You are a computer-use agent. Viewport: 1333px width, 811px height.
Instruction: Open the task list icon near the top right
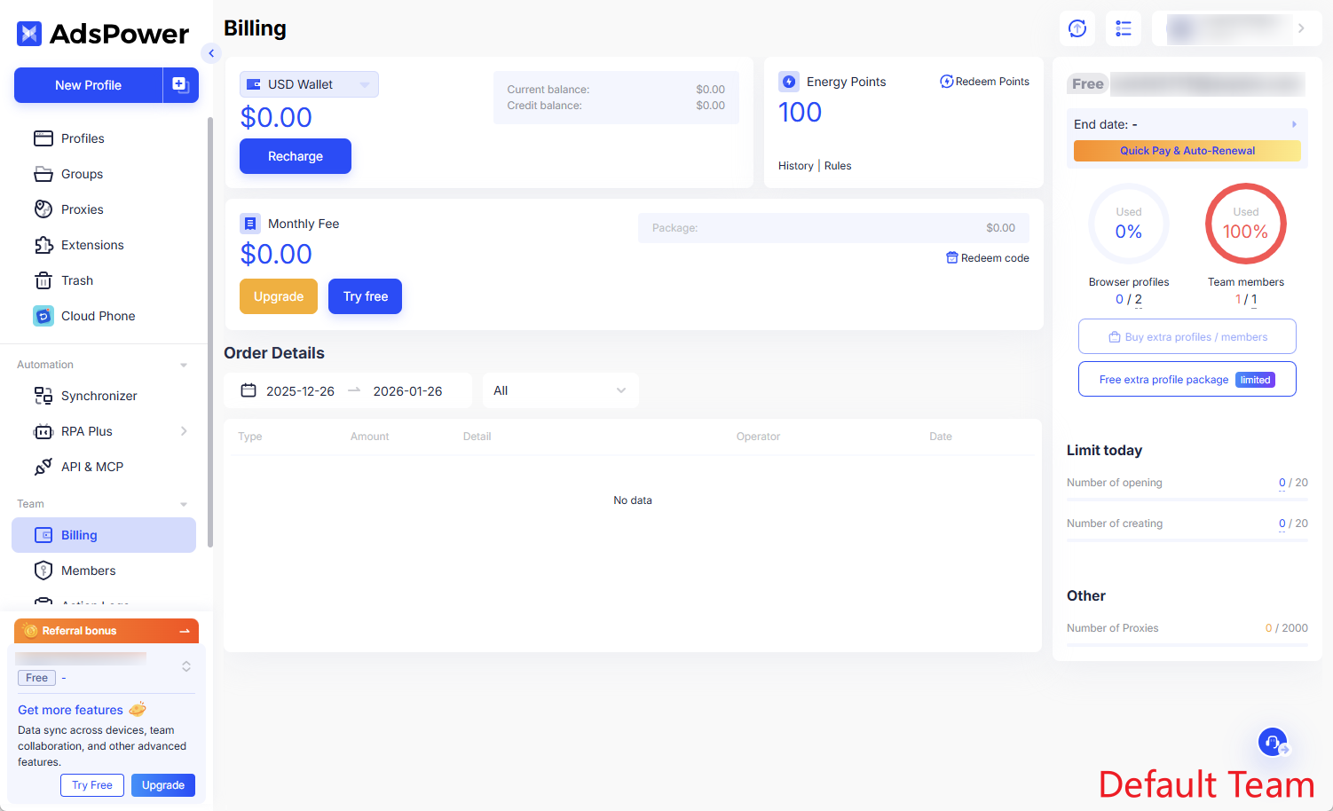(1124, 28)
